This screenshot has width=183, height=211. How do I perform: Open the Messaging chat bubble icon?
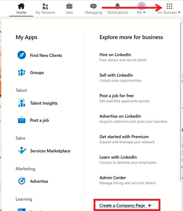tap(93, 6)
